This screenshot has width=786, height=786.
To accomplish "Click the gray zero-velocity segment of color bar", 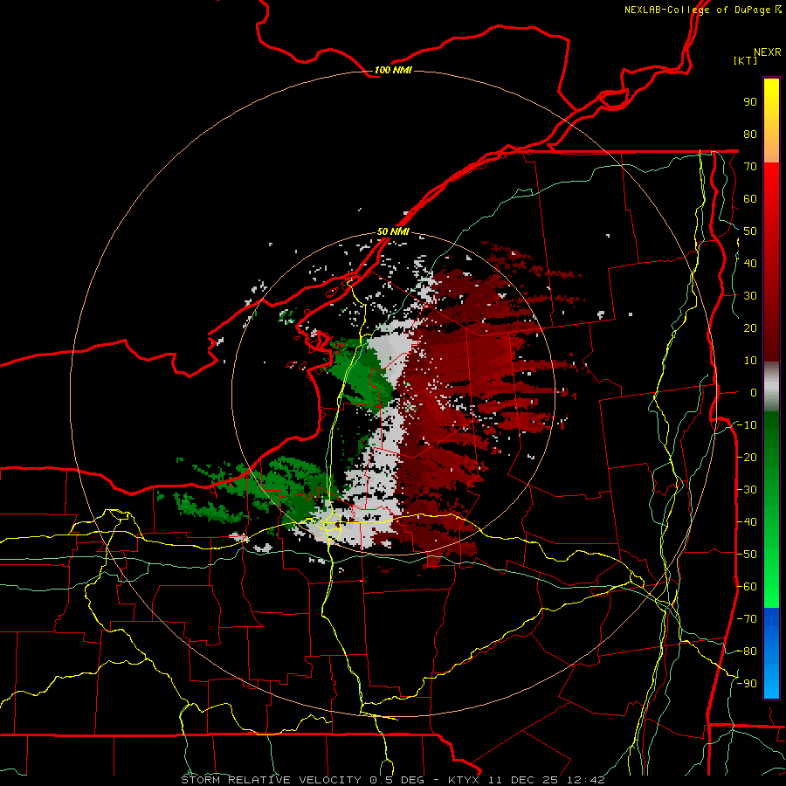I will coord(771,388).
